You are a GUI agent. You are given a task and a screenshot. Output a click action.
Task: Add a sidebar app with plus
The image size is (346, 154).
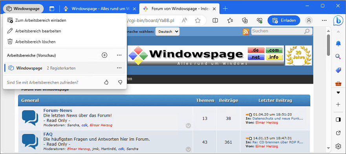click(x=338, y=104)
